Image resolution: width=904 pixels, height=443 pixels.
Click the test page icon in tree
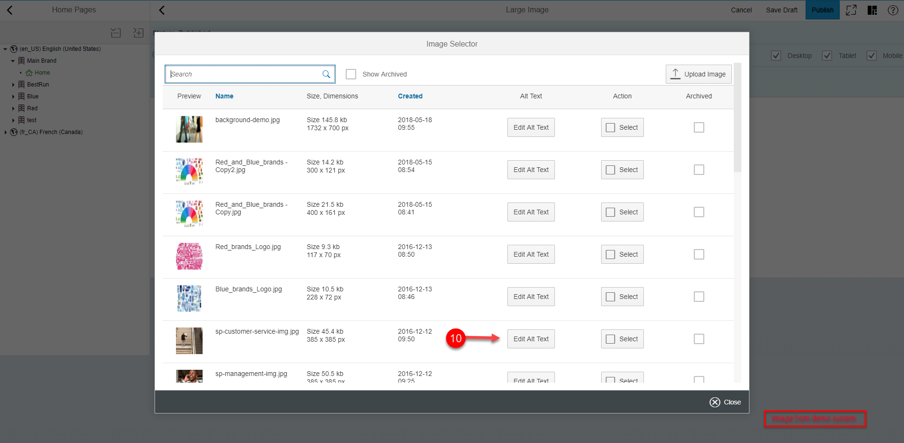(21, 120)
